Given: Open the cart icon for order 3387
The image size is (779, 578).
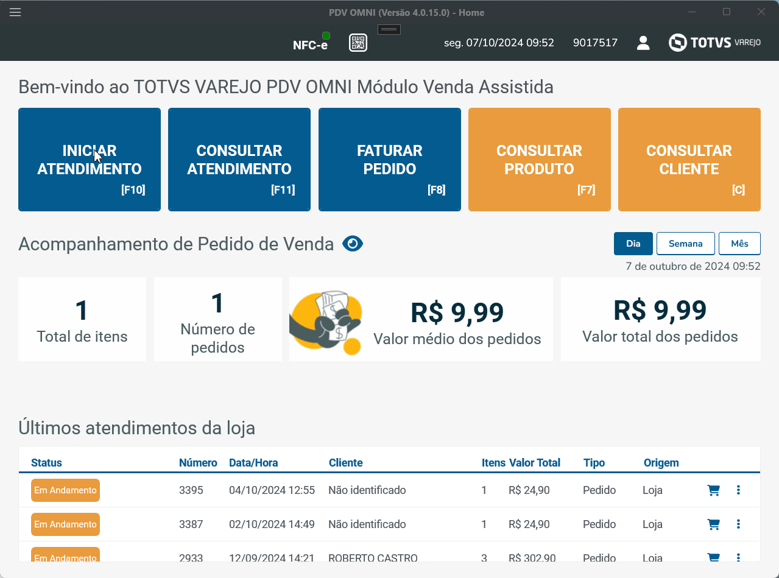Looking at the screenshot, I should coord(713,524).
